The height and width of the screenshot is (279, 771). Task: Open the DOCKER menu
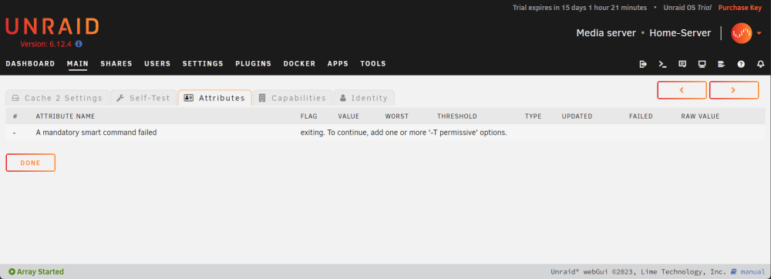click(299, 64)
